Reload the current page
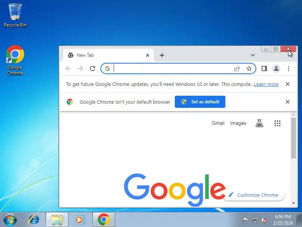The image size is (302, 227). coord(92,68)
